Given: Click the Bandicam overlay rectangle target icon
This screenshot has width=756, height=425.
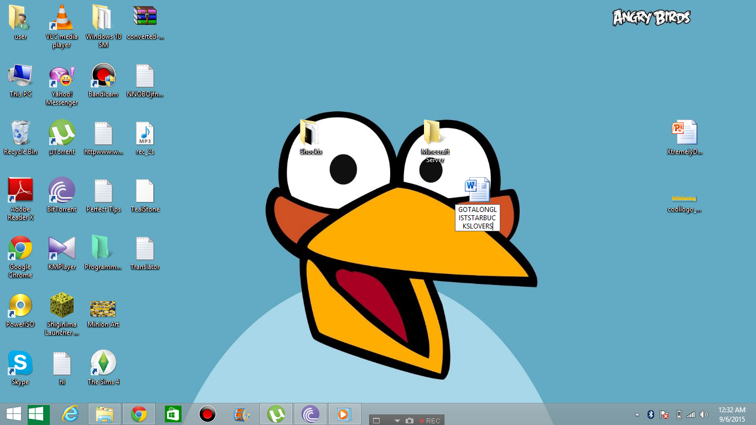Looking at the screenshot, I should coord(376,421).
